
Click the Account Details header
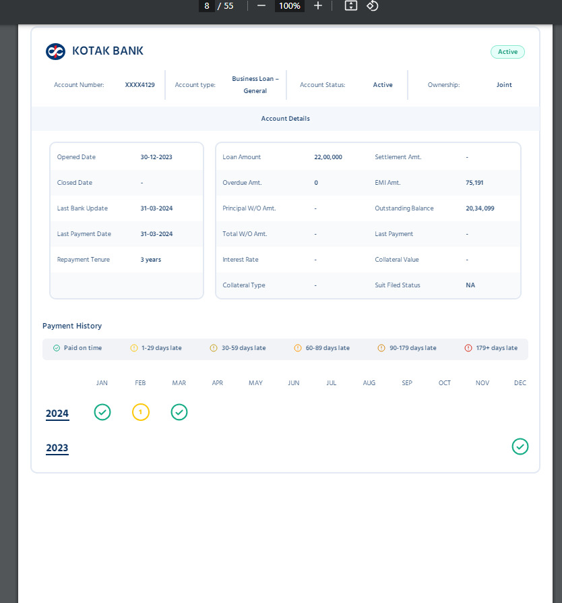pos(286,119)
